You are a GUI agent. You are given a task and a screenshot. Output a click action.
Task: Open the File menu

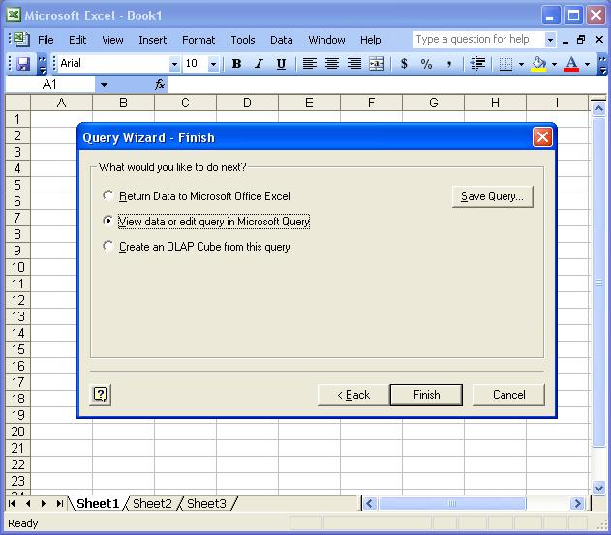46,40
